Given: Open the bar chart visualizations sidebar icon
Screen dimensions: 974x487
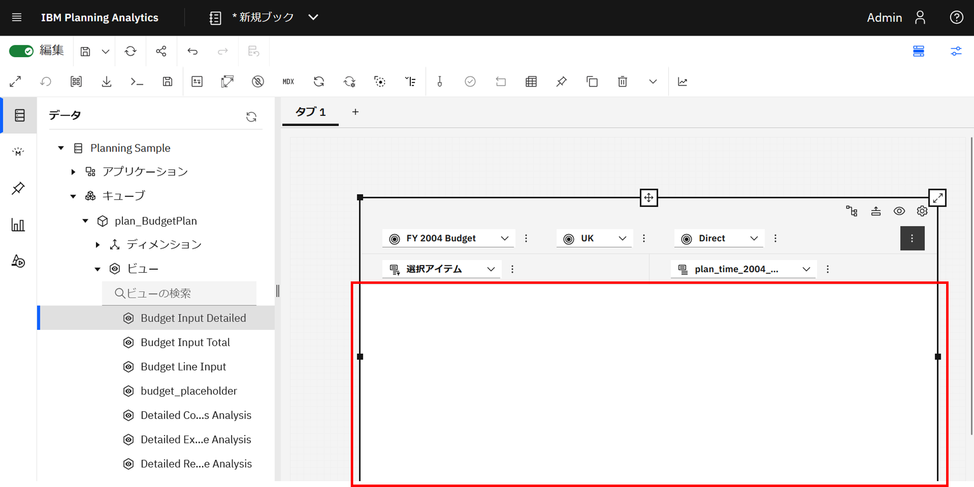Looking at the screenshot, I should click(18, 225).
